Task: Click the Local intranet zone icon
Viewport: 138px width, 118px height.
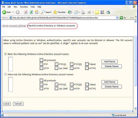Action: [113, 115]
